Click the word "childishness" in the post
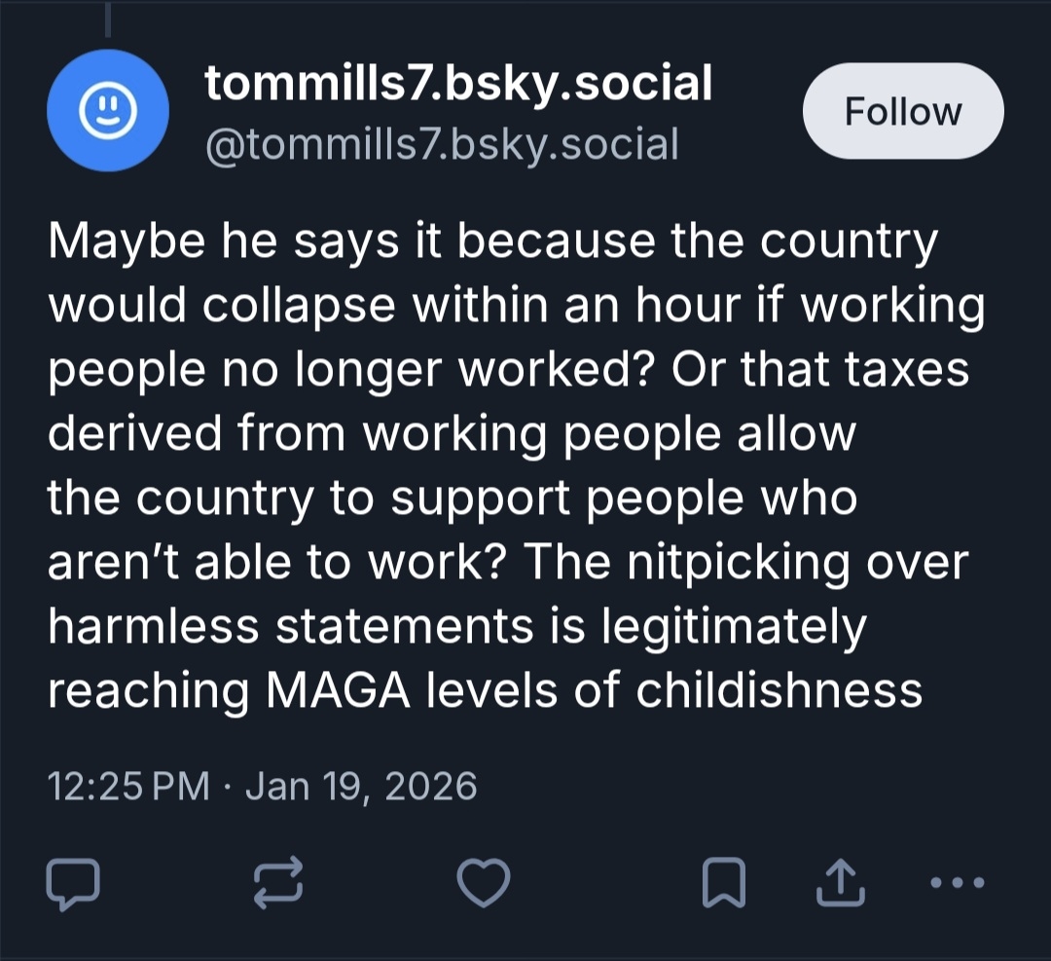This screenshot has height=961, width=1051. [779, 689]
